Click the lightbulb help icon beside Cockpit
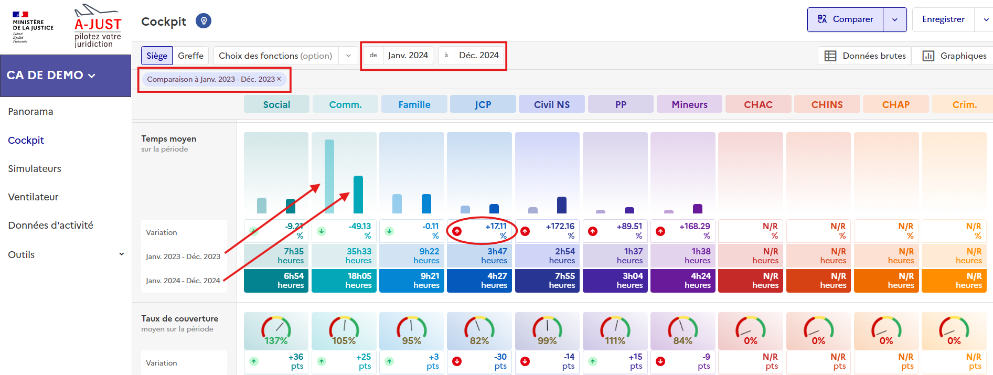Viewport: 993px width, 375px height. [x=204, y=21]
